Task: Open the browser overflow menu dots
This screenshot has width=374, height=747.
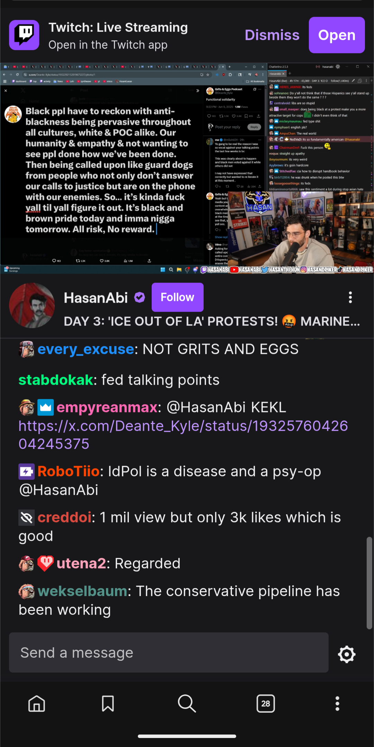Action: point(337,704)
